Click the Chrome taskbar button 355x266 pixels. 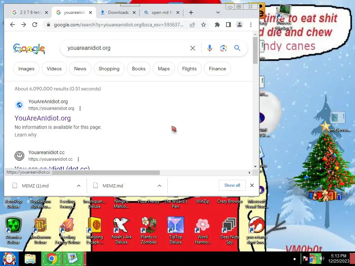coord(52,259)
